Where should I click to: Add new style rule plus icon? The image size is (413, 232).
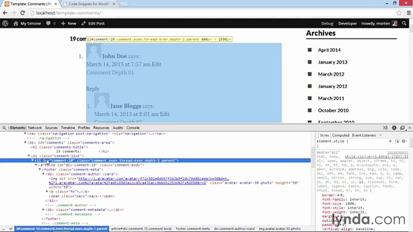point(390,141)
